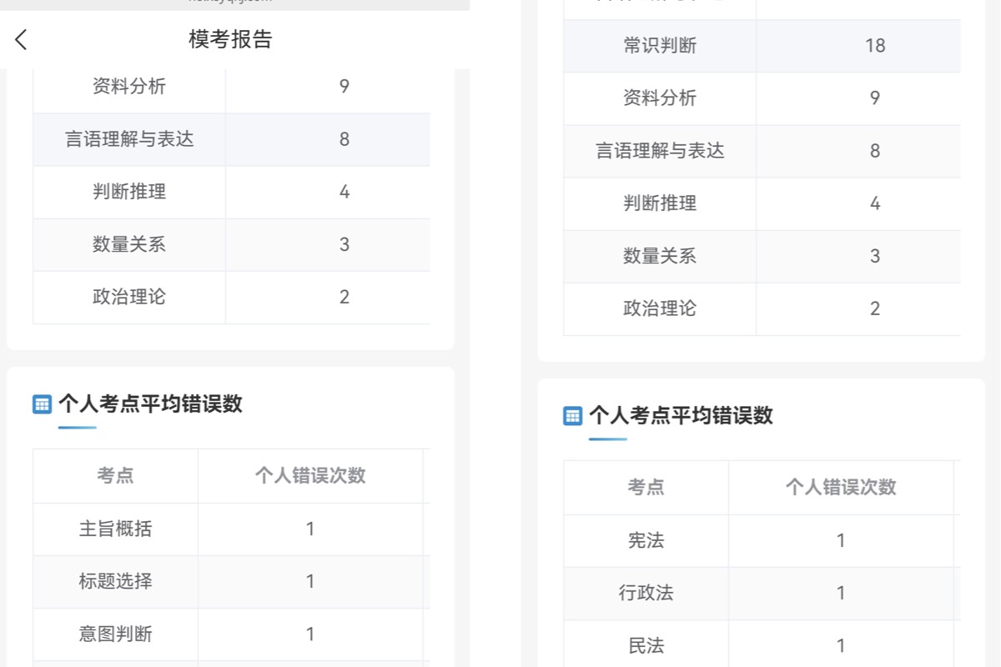Tap the 意图判断 考点 row
1001x667 pixels.
[117, 634]
